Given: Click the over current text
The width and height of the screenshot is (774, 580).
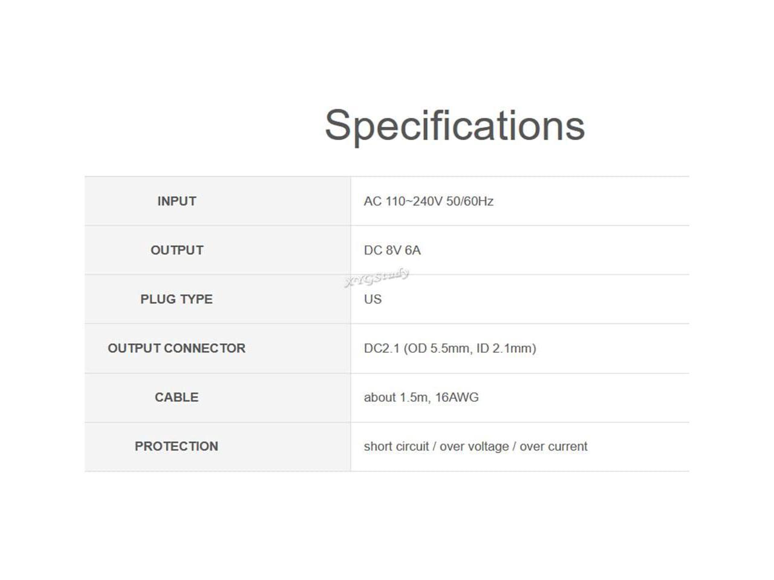Looking at the screenshot, I should [x=553, y=446].
